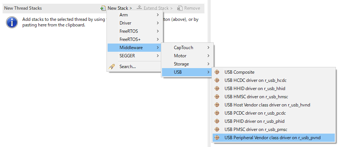Expand the arrow next to Driver

(x=158, y=23)
